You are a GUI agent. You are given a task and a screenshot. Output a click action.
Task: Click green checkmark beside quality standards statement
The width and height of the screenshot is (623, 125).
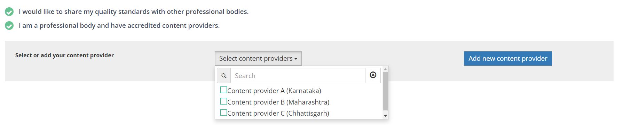[x=9, y=12]
